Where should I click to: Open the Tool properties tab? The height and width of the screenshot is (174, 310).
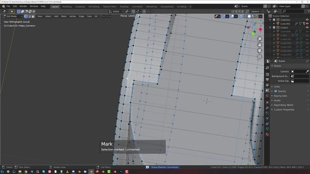click(267, 68)
